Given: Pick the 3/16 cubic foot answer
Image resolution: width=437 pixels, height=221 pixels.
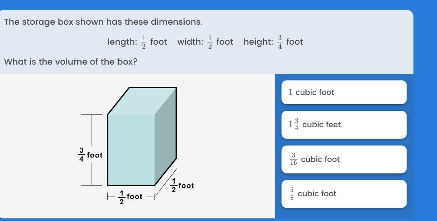Looking at the screenshot, I should [x=344, y=159].
